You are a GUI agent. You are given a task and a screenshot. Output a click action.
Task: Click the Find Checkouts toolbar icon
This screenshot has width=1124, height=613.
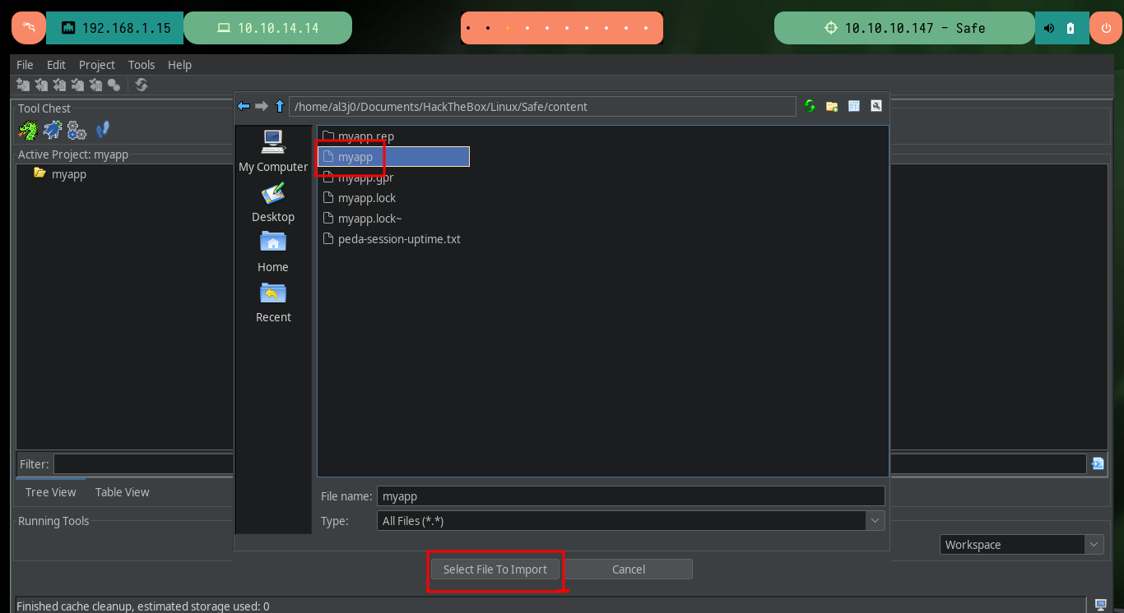point(114,85)
